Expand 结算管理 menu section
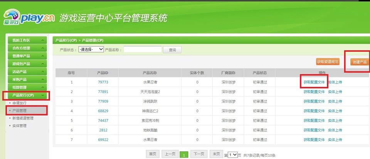370x159 pixels. [27, 87]
